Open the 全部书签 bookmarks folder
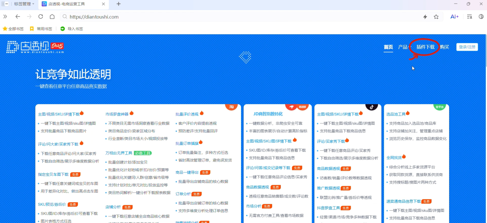Image resolution: width=487 pixels, height=223 pixels. [x=13, y=29]
